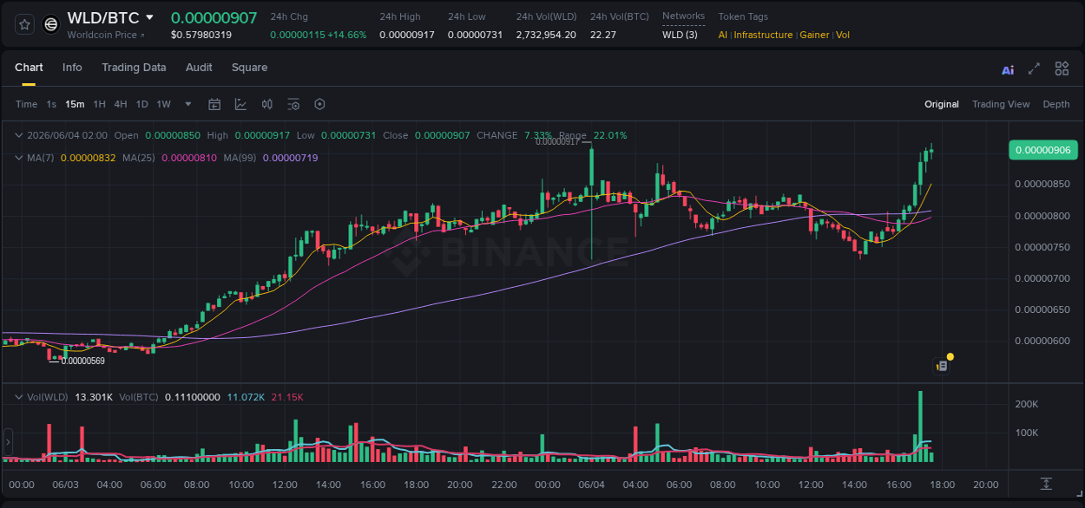
Task: Click the Vol(BTC) 0.11100000 value
Action: tap(193, 397)
